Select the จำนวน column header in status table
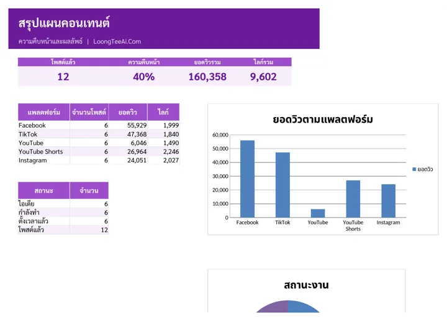Screen dimensions: 447x321 point(89,190)
